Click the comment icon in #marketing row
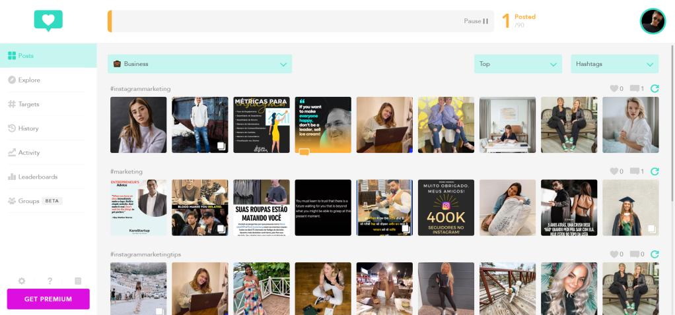675x315 pixels. coord(634,171)
